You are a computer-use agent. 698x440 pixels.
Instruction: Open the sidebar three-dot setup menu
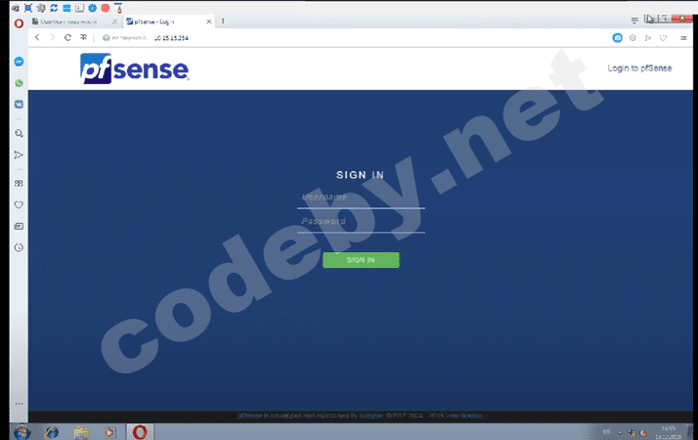pyautogui.click(x=19, y=404)
